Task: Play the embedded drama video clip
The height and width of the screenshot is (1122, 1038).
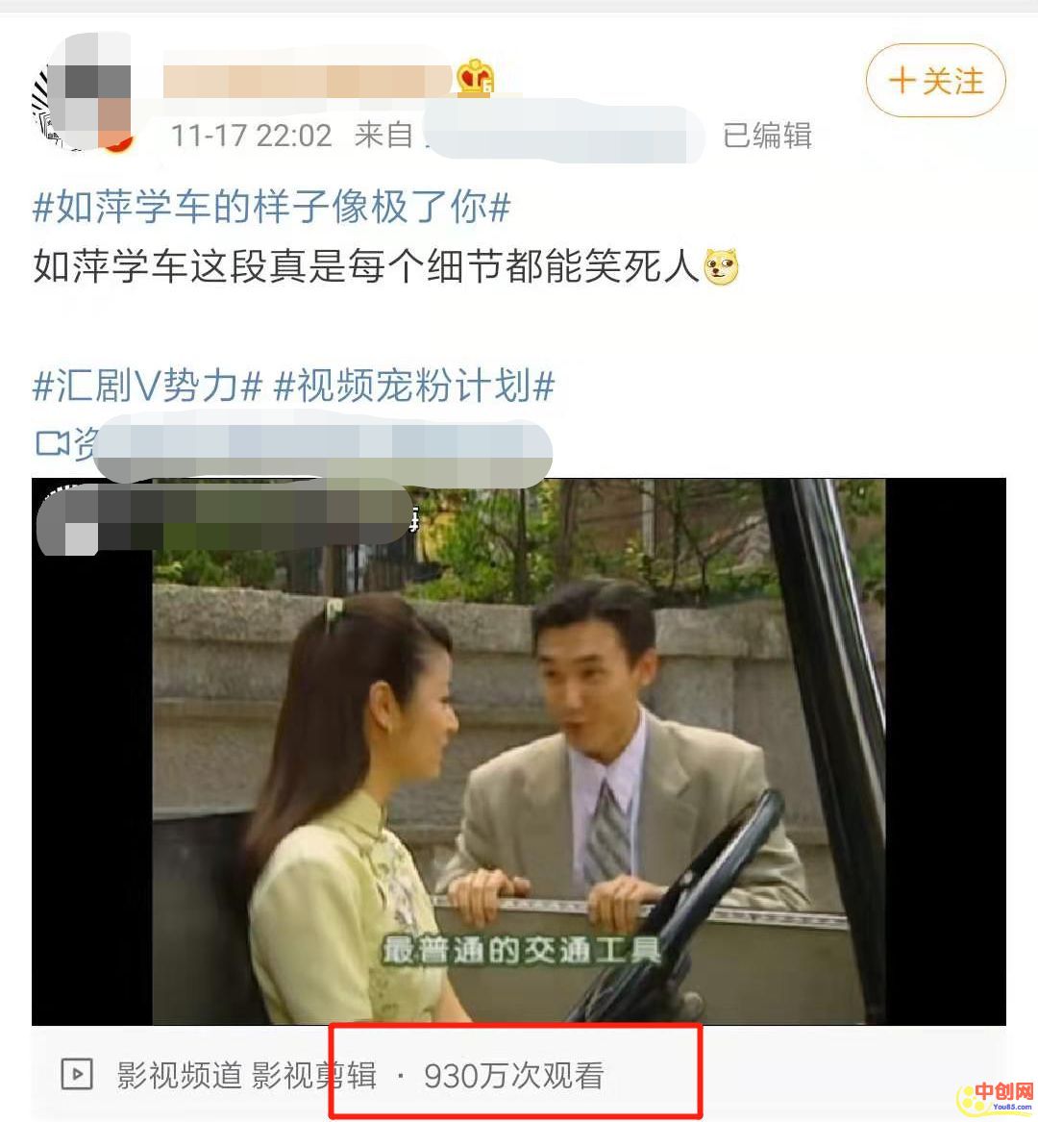Action: pyautogui.click(x=519, y=751)
